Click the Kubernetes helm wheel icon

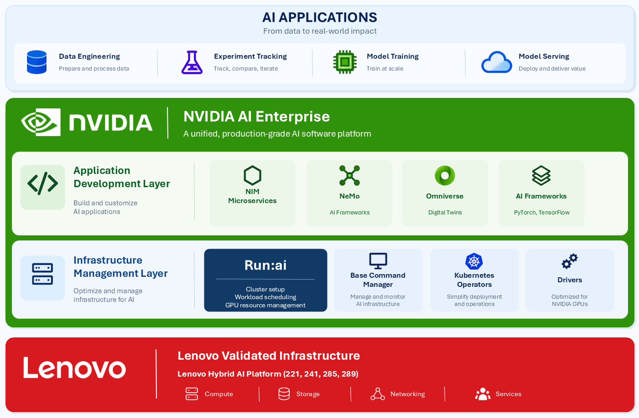click(x=474, y=261)
